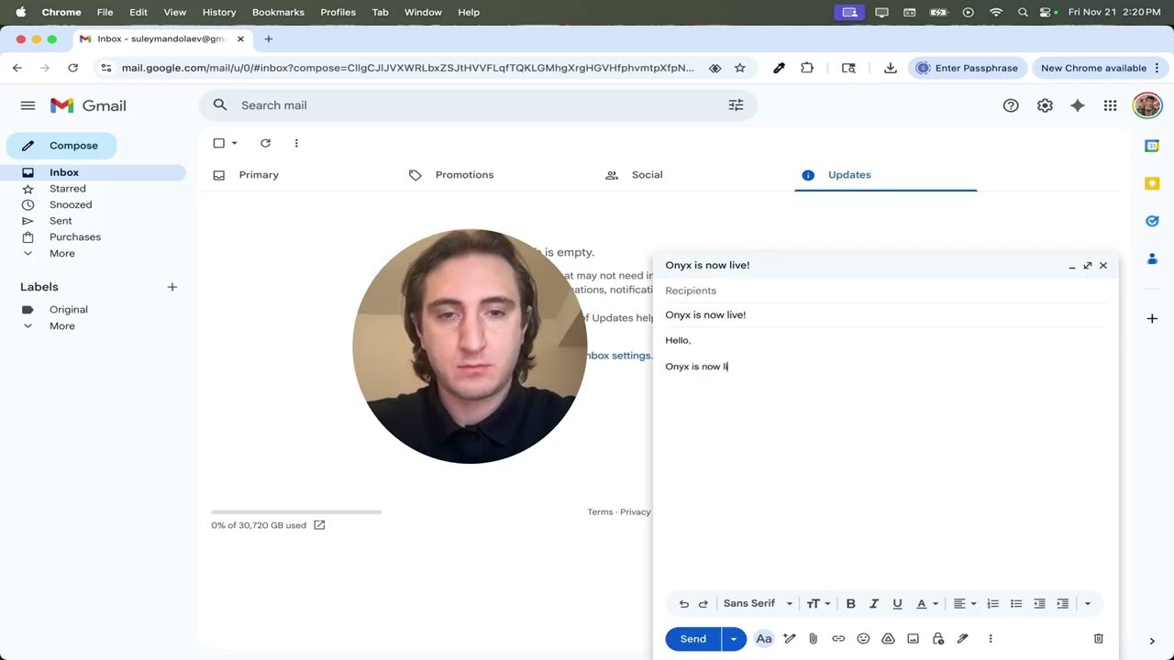Open the Starred folder
This screenshot has width=1174, height=660.
[x=67, y=189]
